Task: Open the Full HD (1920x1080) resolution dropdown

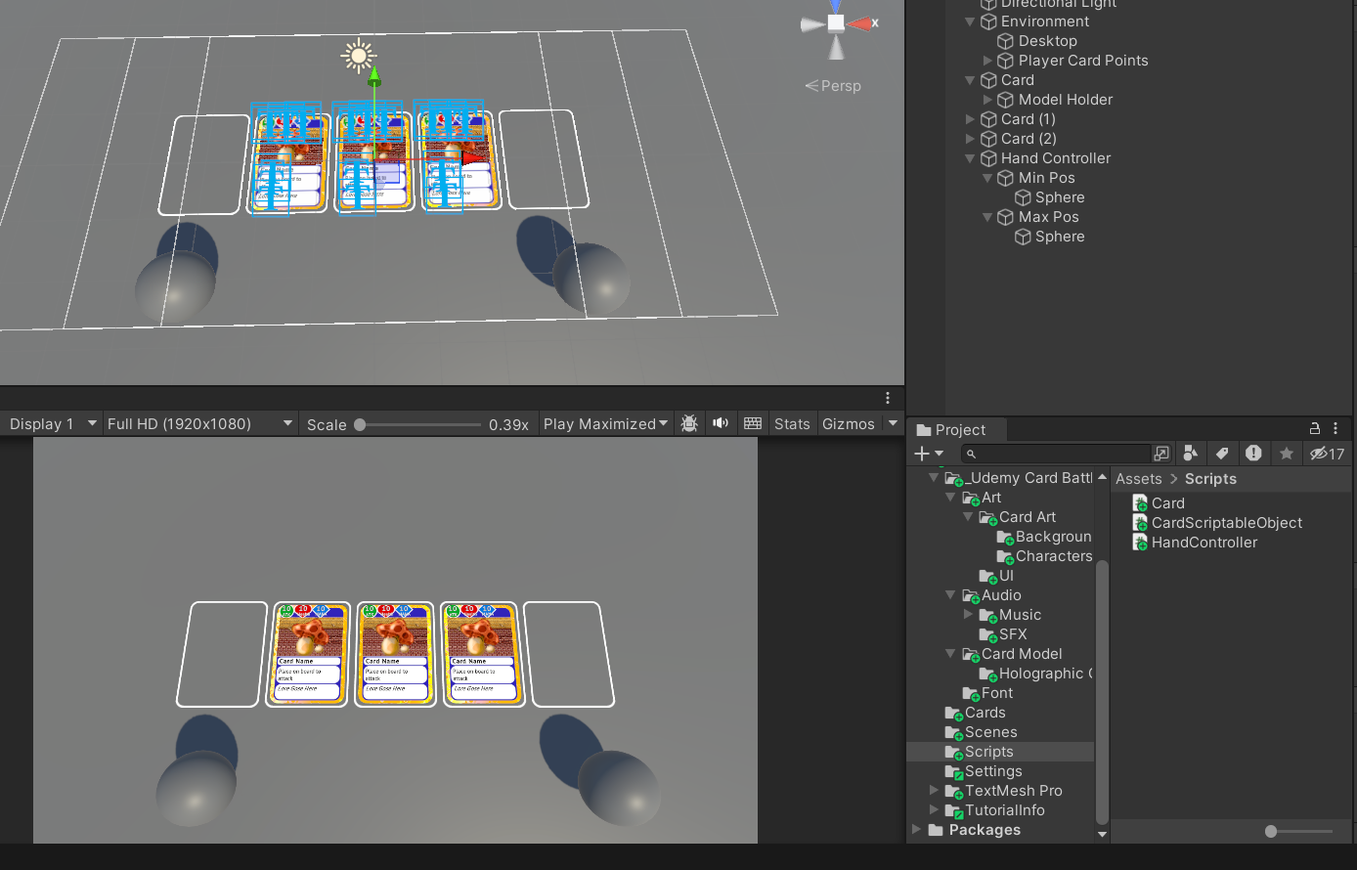Action: [x=199, y=423]
